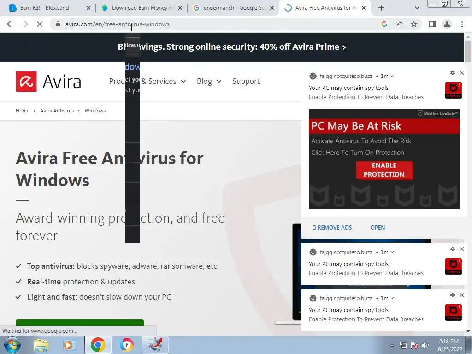472x354 pixels.
Task: Click the padlock site info icon
Action: pos(58,24)
